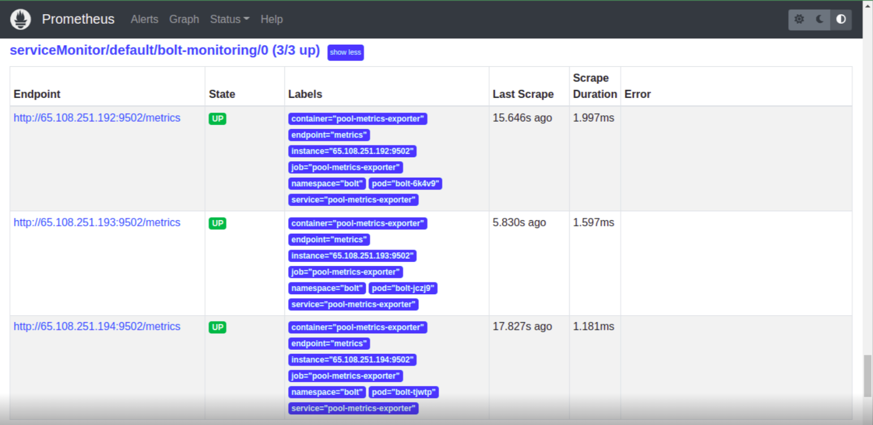Select label instance="65.108.251.193:9502"
The height and width of the screenshot is (425, 873).
point(352,256)
